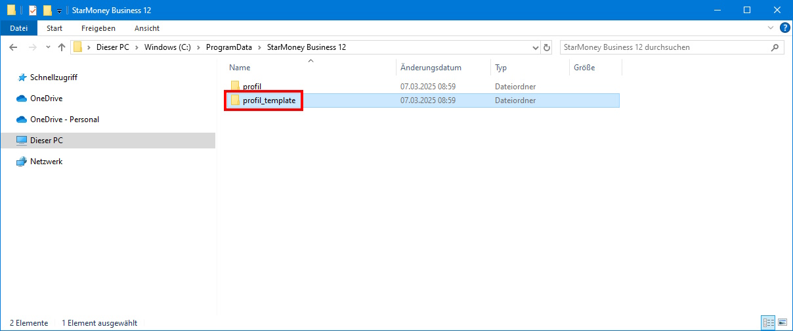Switch to the Start ribbon tab
The image size is (793, 331).
pyautogui.click(x=54, y=28)
